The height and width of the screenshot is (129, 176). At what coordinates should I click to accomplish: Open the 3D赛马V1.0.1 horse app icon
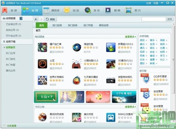point(111,64)
